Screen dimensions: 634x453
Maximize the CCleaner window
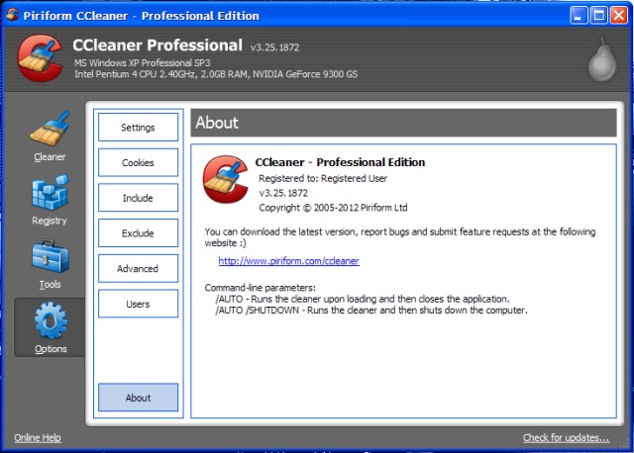coord(598,16)
